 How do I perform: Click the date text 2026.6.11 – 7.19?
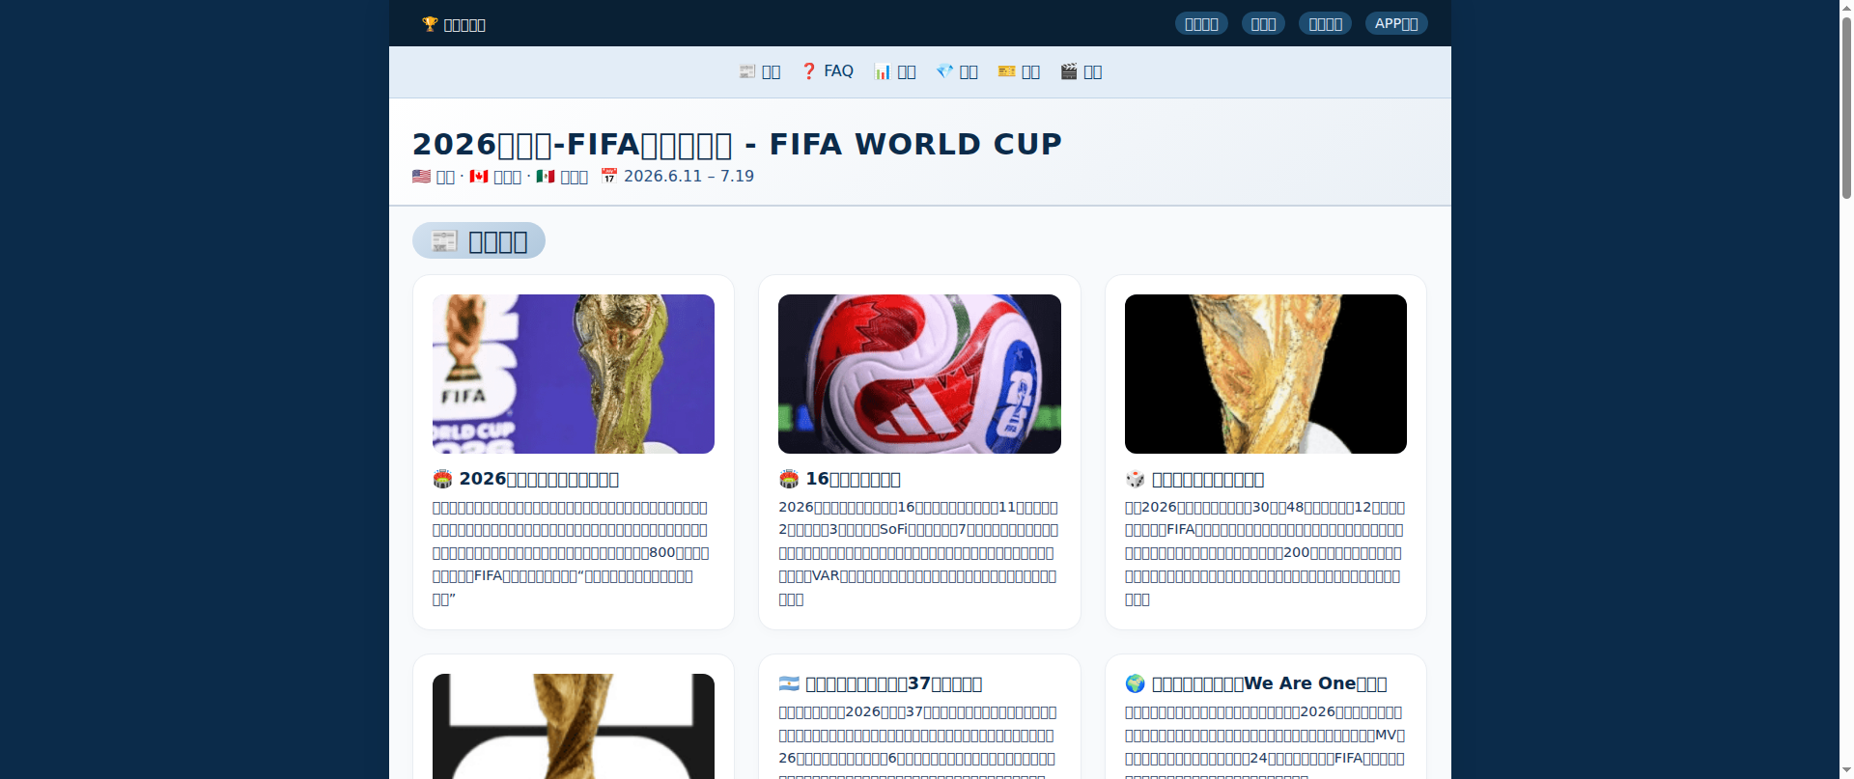click(x=688, y=176)
